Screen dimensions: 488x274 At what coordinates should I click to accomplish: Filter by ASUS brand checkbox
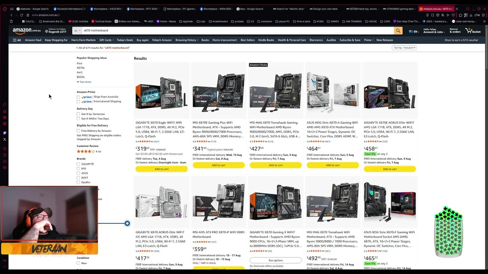pyautogui.click(x=78, y=173)
